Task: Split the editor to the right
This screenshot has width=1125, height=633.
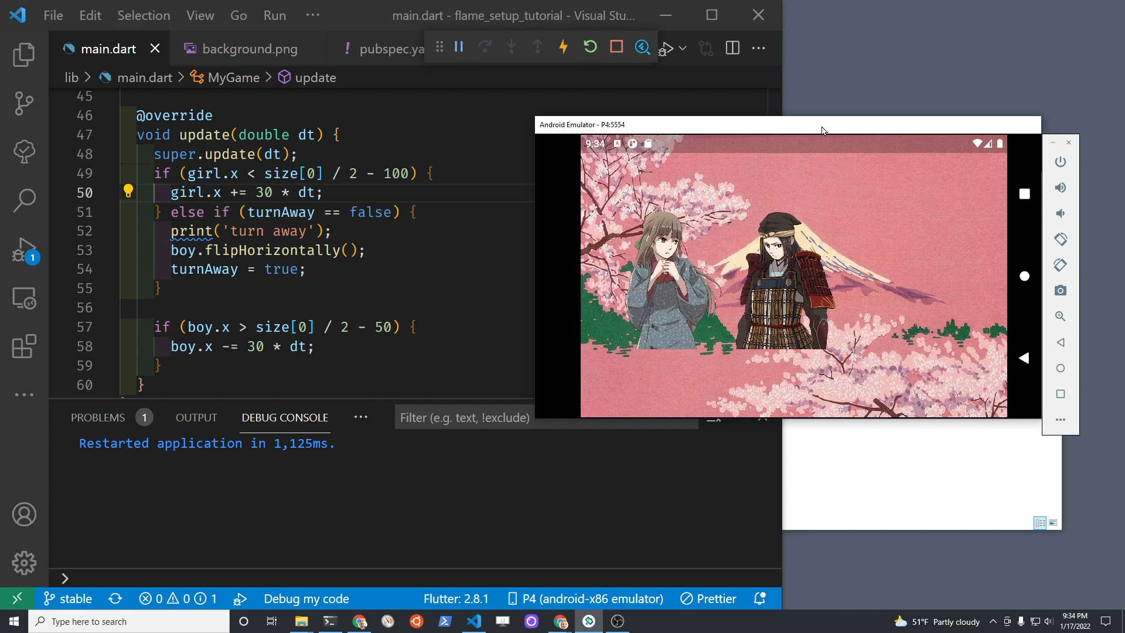Action: 732,48
